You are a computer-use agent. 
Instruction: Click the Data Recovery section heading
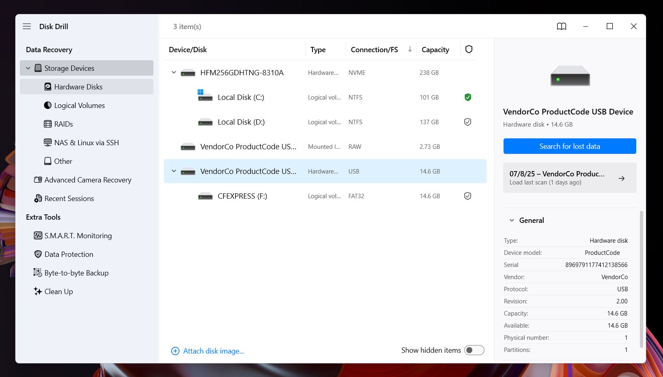[49, 49]
